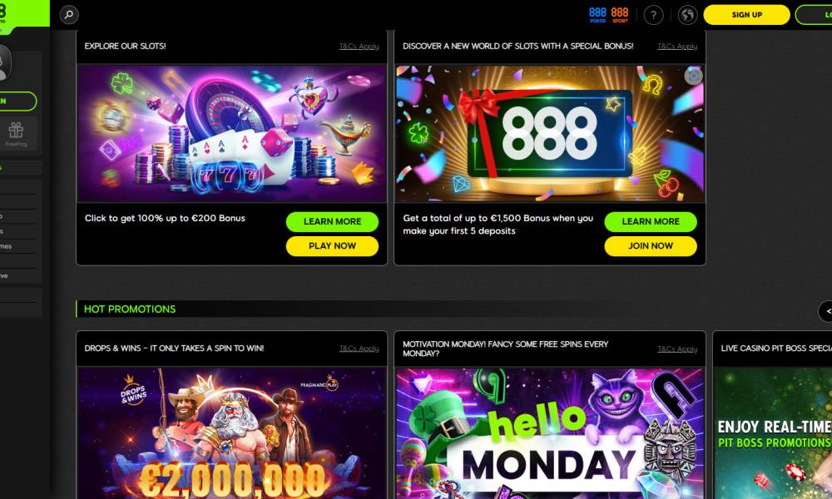Go to 888 Sport logo link
The width and height of the screenshot is (832, 499).
click(x=619, y=14)
